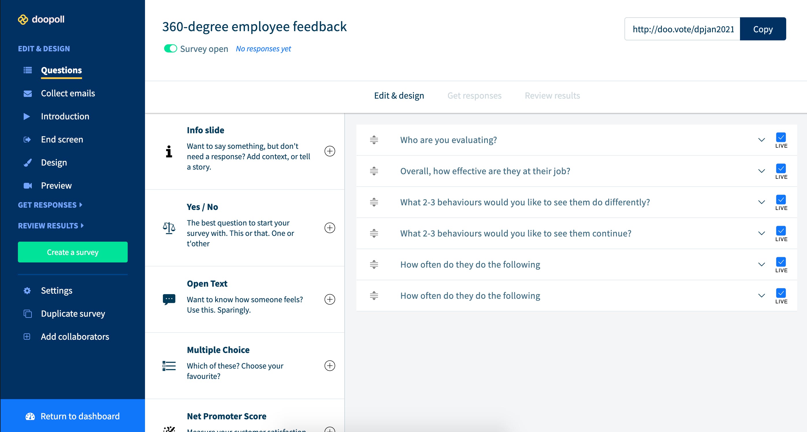Grab reorder handle for 'Who are you evaluating?'
This screenshot has height=432, width=807.
coord(374,140)
